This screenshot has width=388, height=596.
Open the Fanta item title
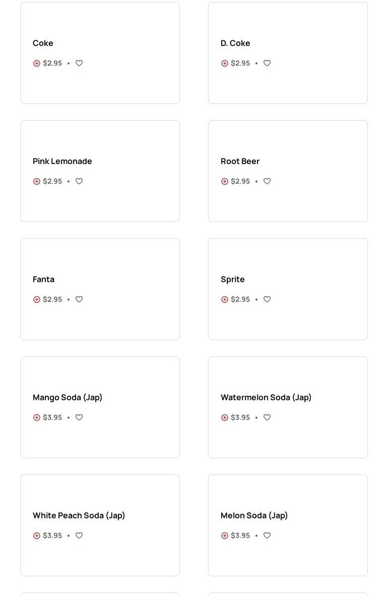[x=43, y=279]
